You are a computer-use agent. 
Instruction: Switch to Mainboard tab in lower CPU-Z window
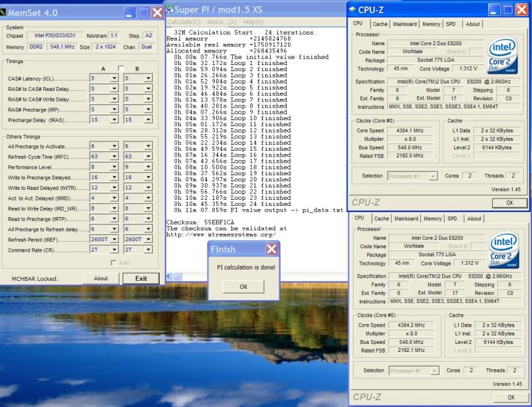tap(406, 218)
